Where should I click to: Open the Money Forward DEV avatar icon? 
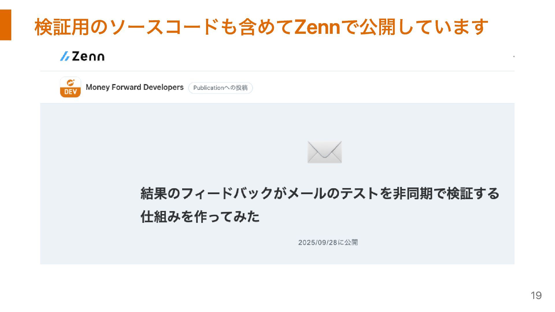(x=70, y=87)
